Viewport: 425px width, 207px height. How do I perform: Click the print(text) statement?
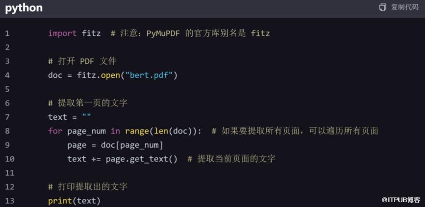tap(74, 200)
